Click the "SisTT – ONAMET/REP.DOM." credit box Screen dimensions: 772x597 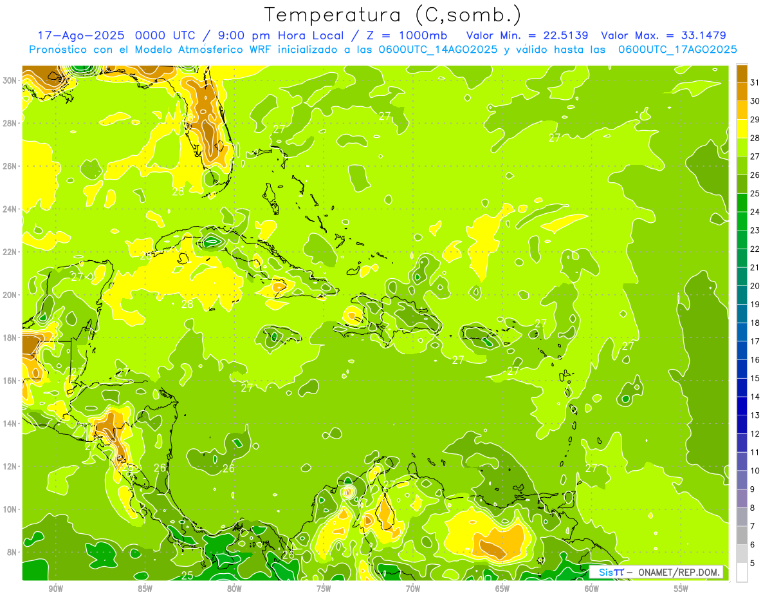pos(656,572)
